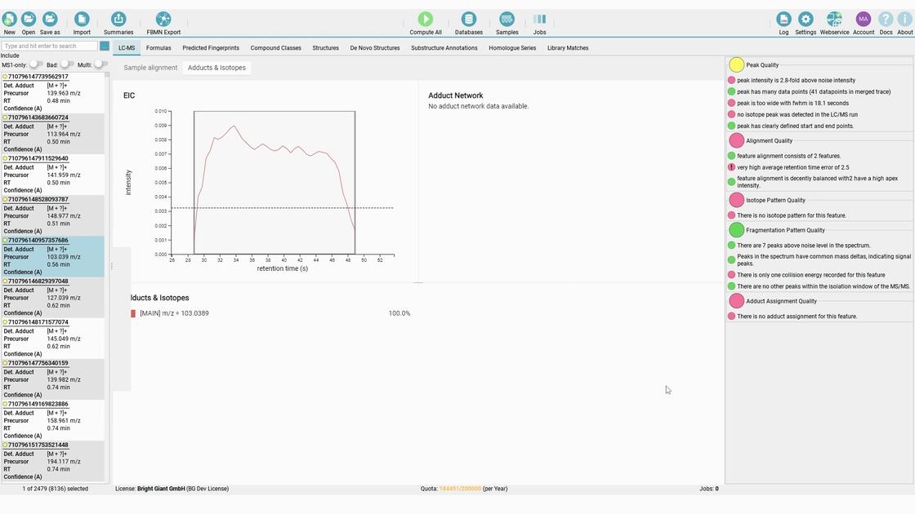Select feature 710796146829397048 in list
The height and width of the screenshot is (514, 915).
pyautogui.click(x=53, y=297)
